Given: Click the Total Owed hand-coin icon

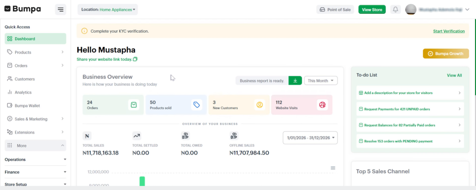Looking at the screenshot, I should click(x=185, y=136).
